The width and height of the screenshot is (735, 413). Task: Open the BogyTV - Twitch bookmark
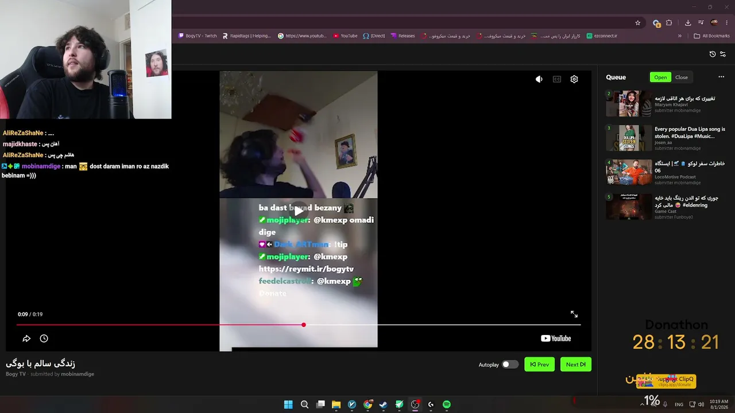click(198, 36)
